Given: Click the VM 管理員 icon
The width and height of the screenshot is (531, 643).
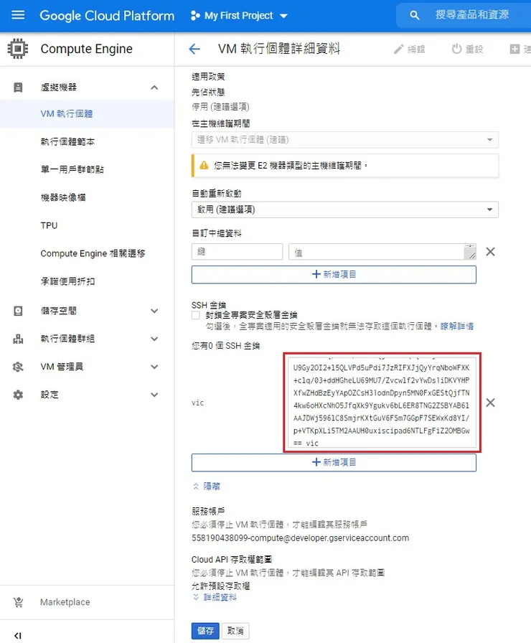Looking at the screenshot, I should click(18, 367).
